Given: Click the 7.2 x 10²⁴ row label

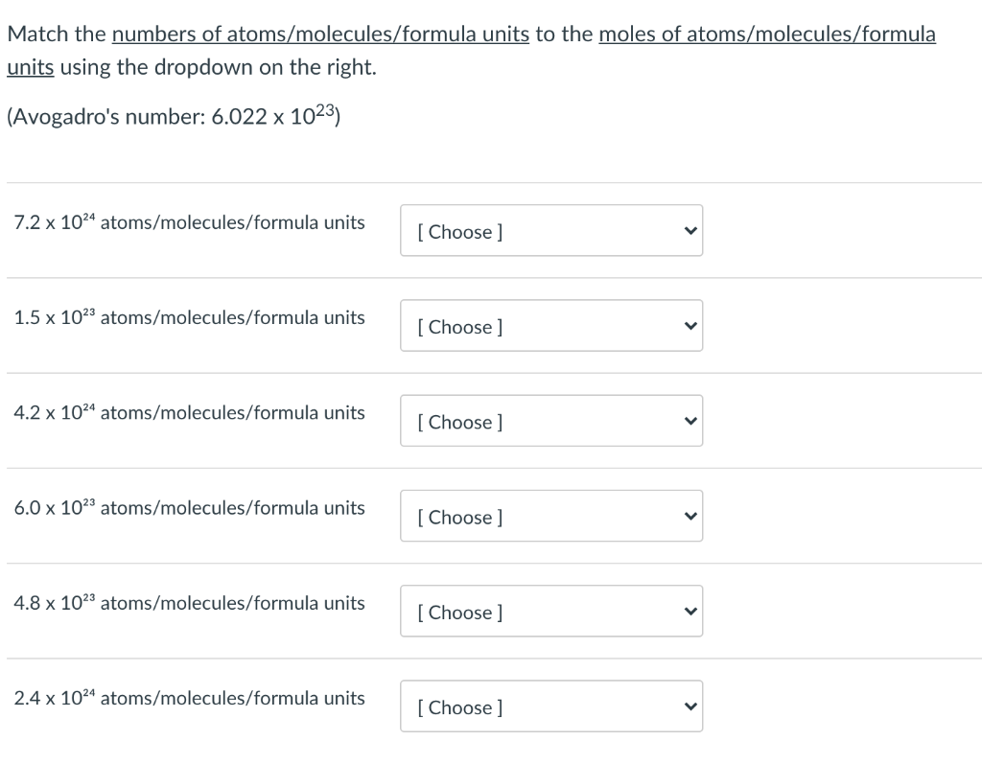Looking at the screenshot, I should tap(189, 221).
